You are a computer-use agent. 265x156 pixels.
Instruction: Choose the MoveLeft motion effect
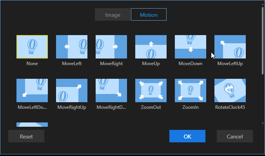[72, 47]
